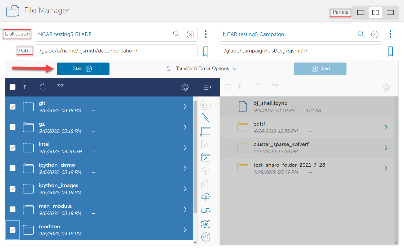404x251 pixels.
Task: Click the left path field showing /glade/u/home/bjsmith/documentation/
Action: coord(116,51)
